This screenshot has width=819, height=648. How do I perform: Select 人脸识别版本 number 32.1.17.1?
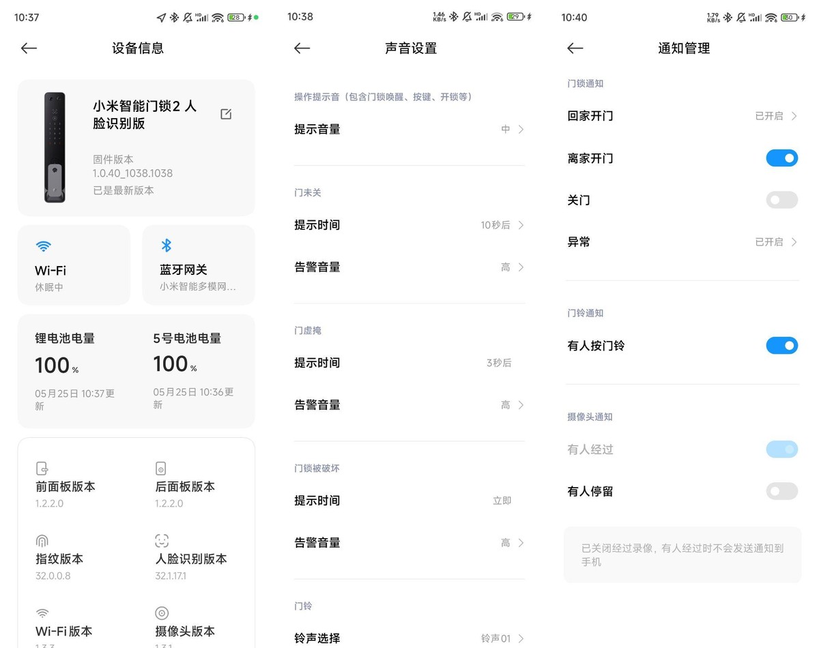[171, 576]
